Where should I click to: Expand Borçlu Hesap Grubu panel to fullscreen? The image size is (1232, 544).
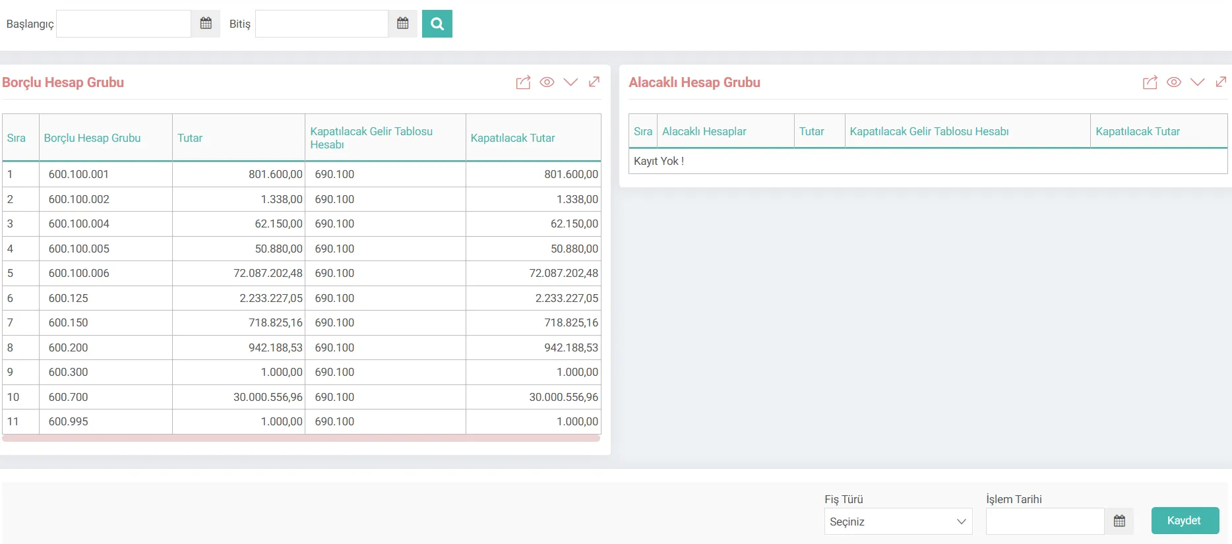click(x=594, y=82)
